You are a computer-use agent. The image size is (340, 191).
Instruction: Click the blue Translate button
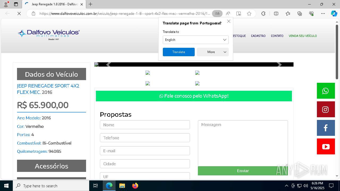179,52
